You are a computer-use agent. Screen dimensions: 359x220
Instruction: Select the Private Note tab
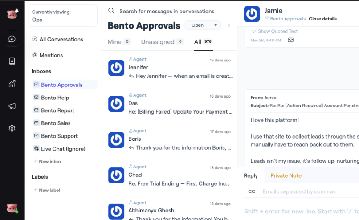tap(286, 175)
